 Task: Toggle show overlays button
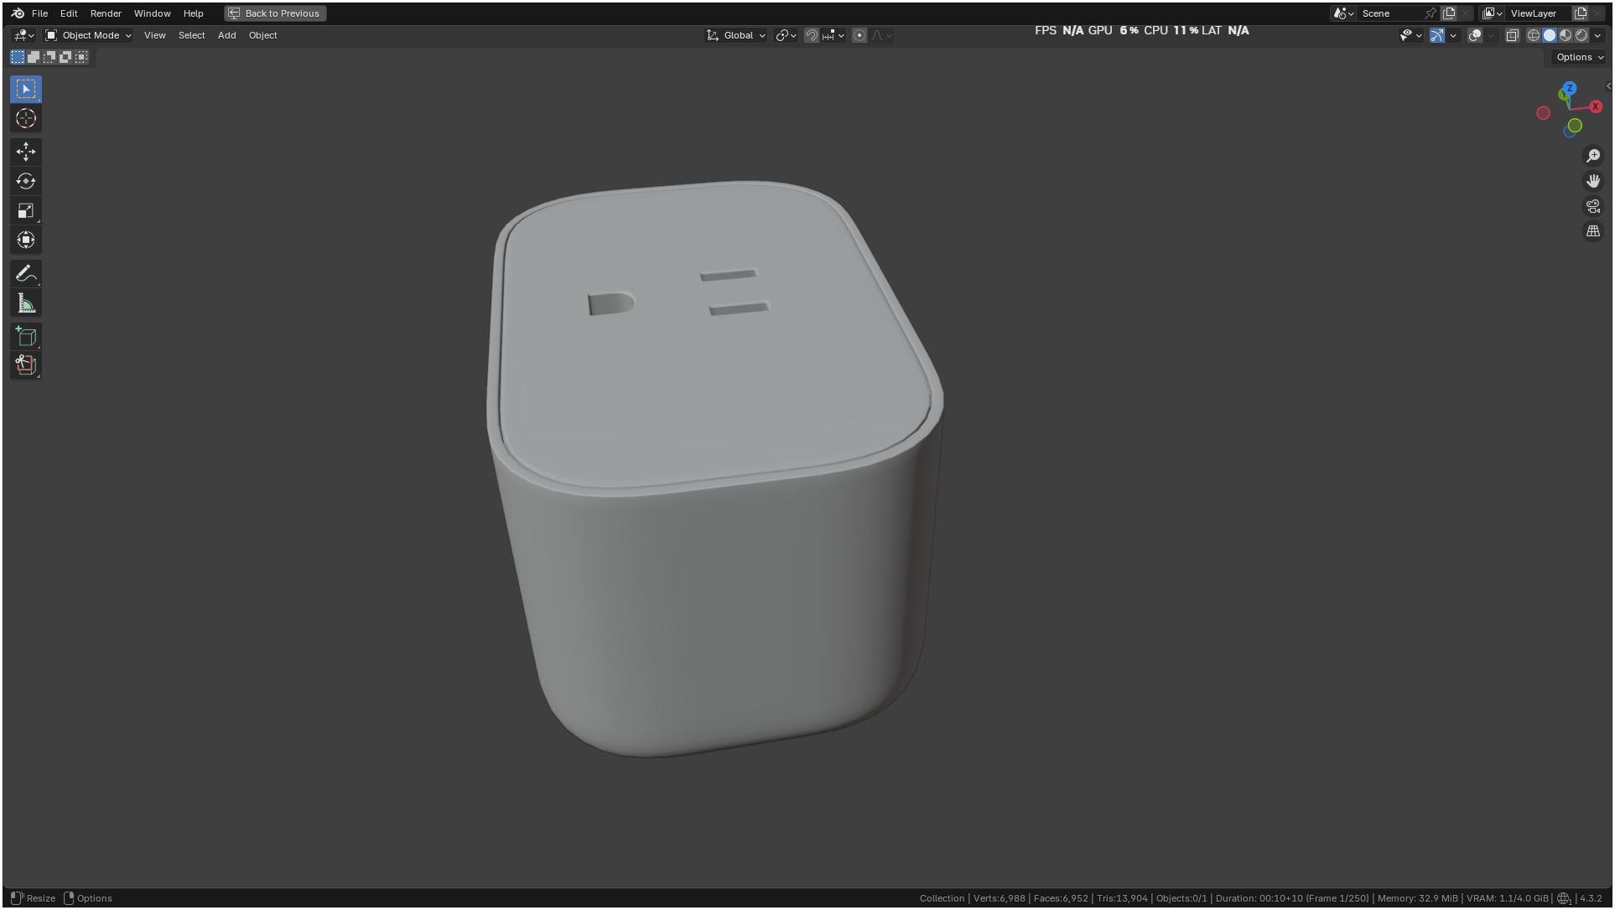pyautogui.click(x=1475, y=35)
